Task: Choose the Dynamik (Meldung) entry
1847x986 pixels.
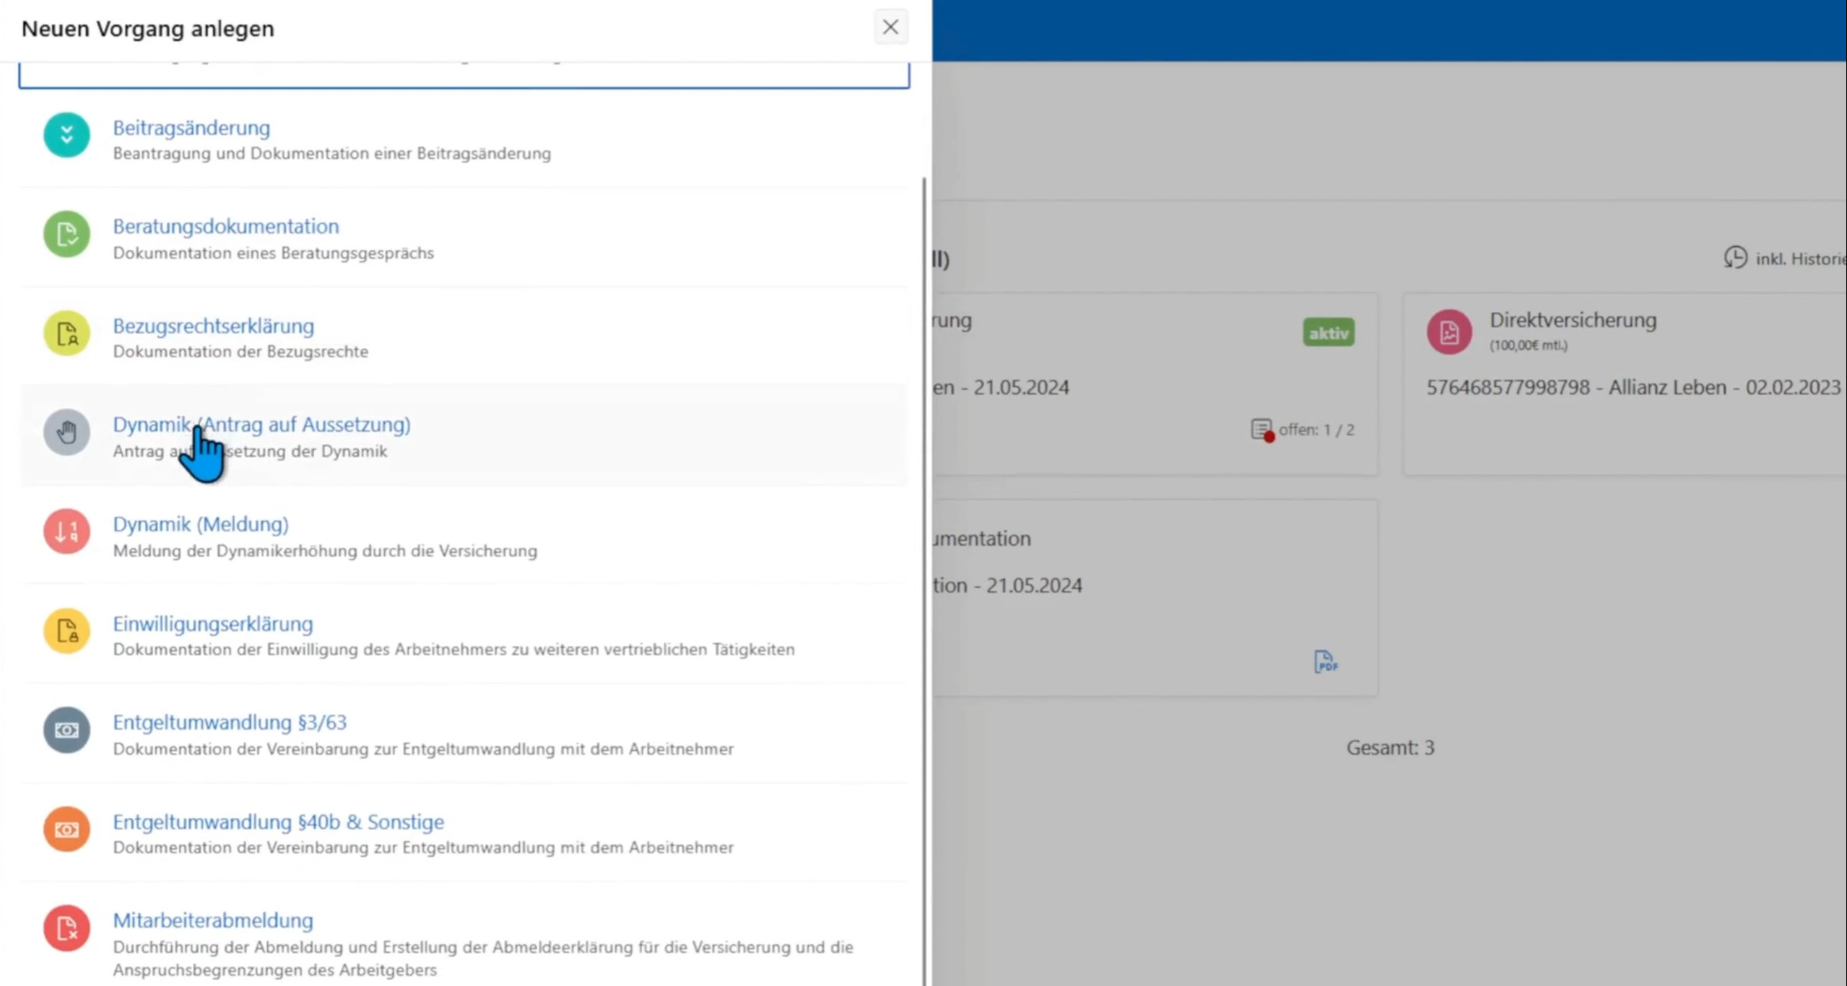Action: (x=201, y=524)
